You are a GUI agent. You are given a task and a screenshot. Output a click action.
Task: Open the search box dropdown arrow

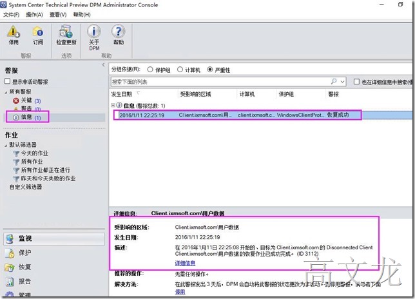pos(342,82)
